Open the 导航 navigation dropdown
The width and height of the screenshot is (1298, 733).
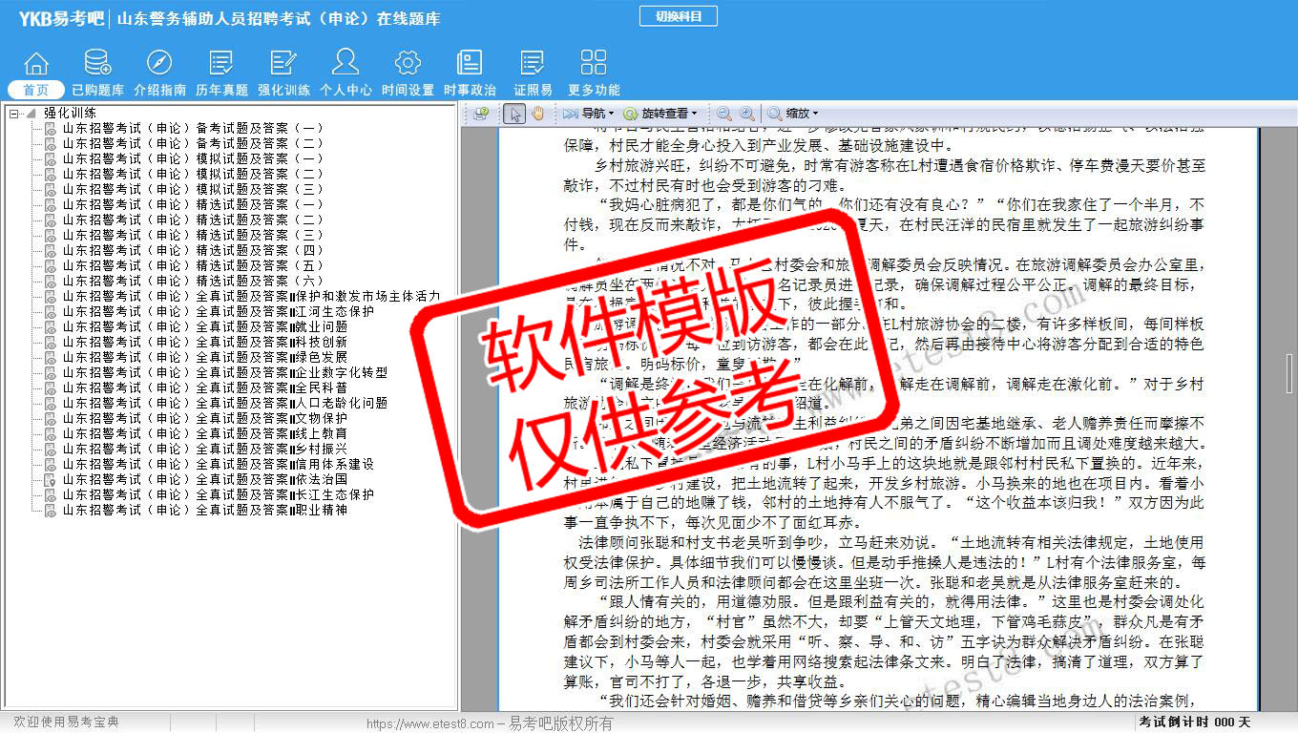(x=588, y=114)
